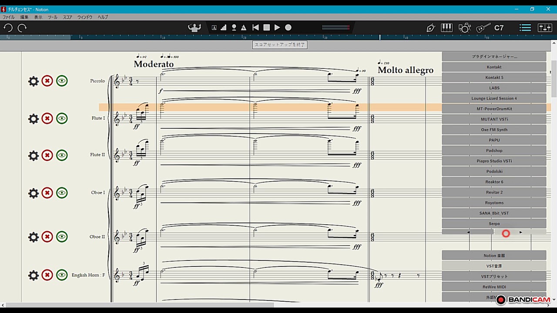This screenshot has height=313, width=557.
Task: Select the Kontakt plugin
Action: (x=494, y=67)
